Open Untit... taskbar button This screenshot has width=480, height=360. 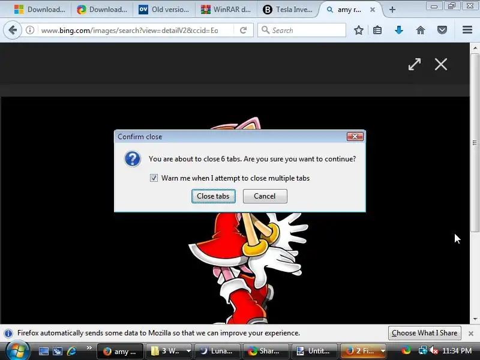(x=314, y=351)
